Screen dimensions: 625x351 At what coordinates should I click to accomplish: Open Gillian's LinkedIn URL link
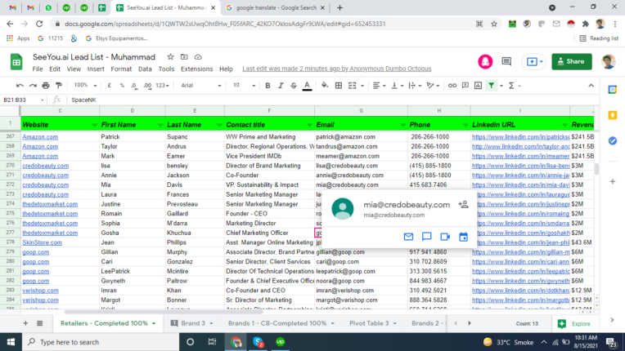520,252
